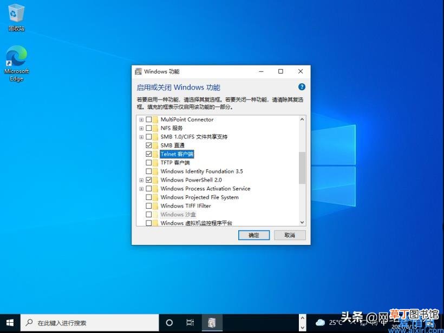Check Windows Identity Foundation 3.5 checkbox
The height and width of the screenshot is (333, 444).
pyautogui.click(x=149, y=171)
